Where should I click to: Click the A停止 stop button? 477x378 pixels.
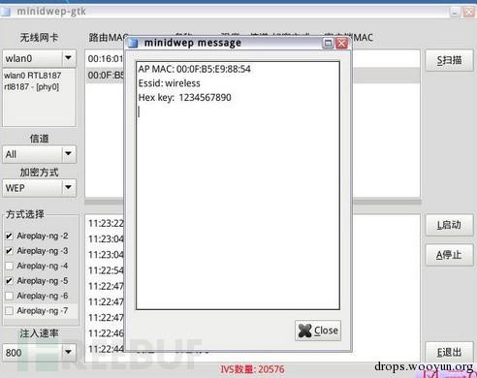pyautogui.click(x=449, y=255)
